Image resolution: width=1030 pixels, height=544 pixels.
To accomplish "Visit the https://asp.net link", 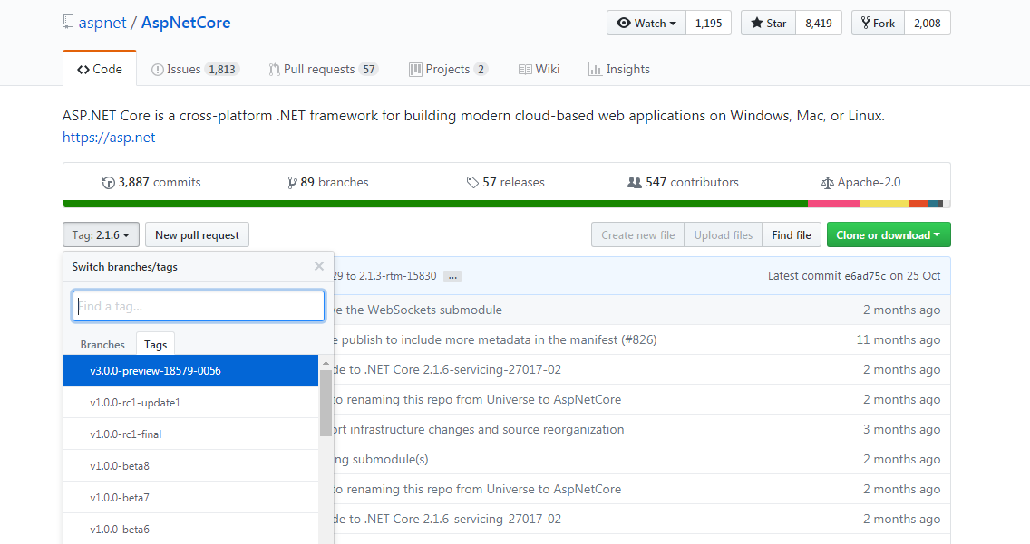I will 109,137.
